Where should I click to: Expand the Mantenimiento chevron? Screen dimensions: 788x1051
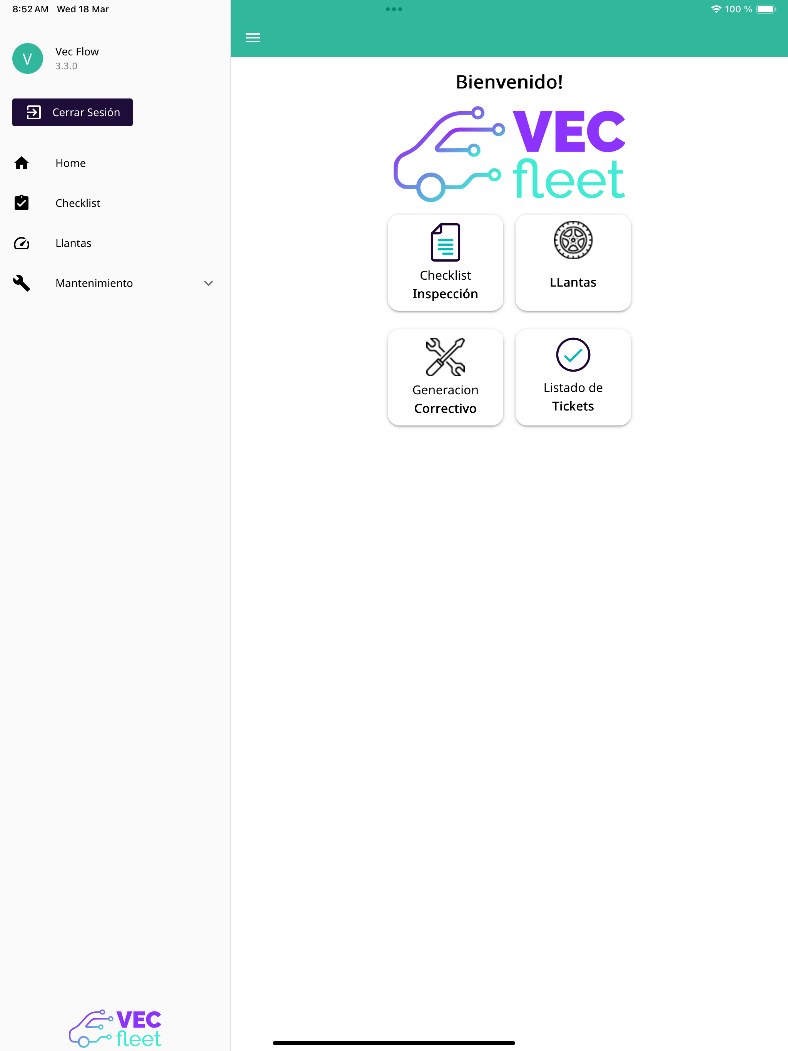(208, 283)
